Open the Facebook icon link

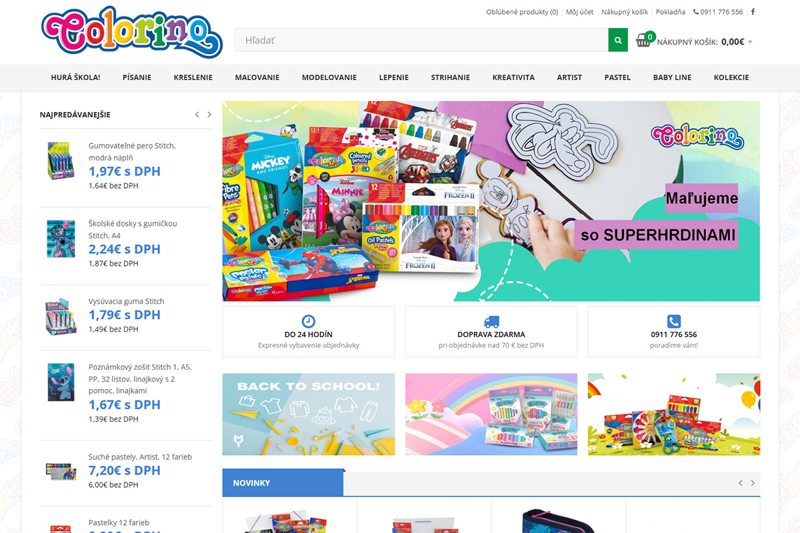(x=753, y=12)
